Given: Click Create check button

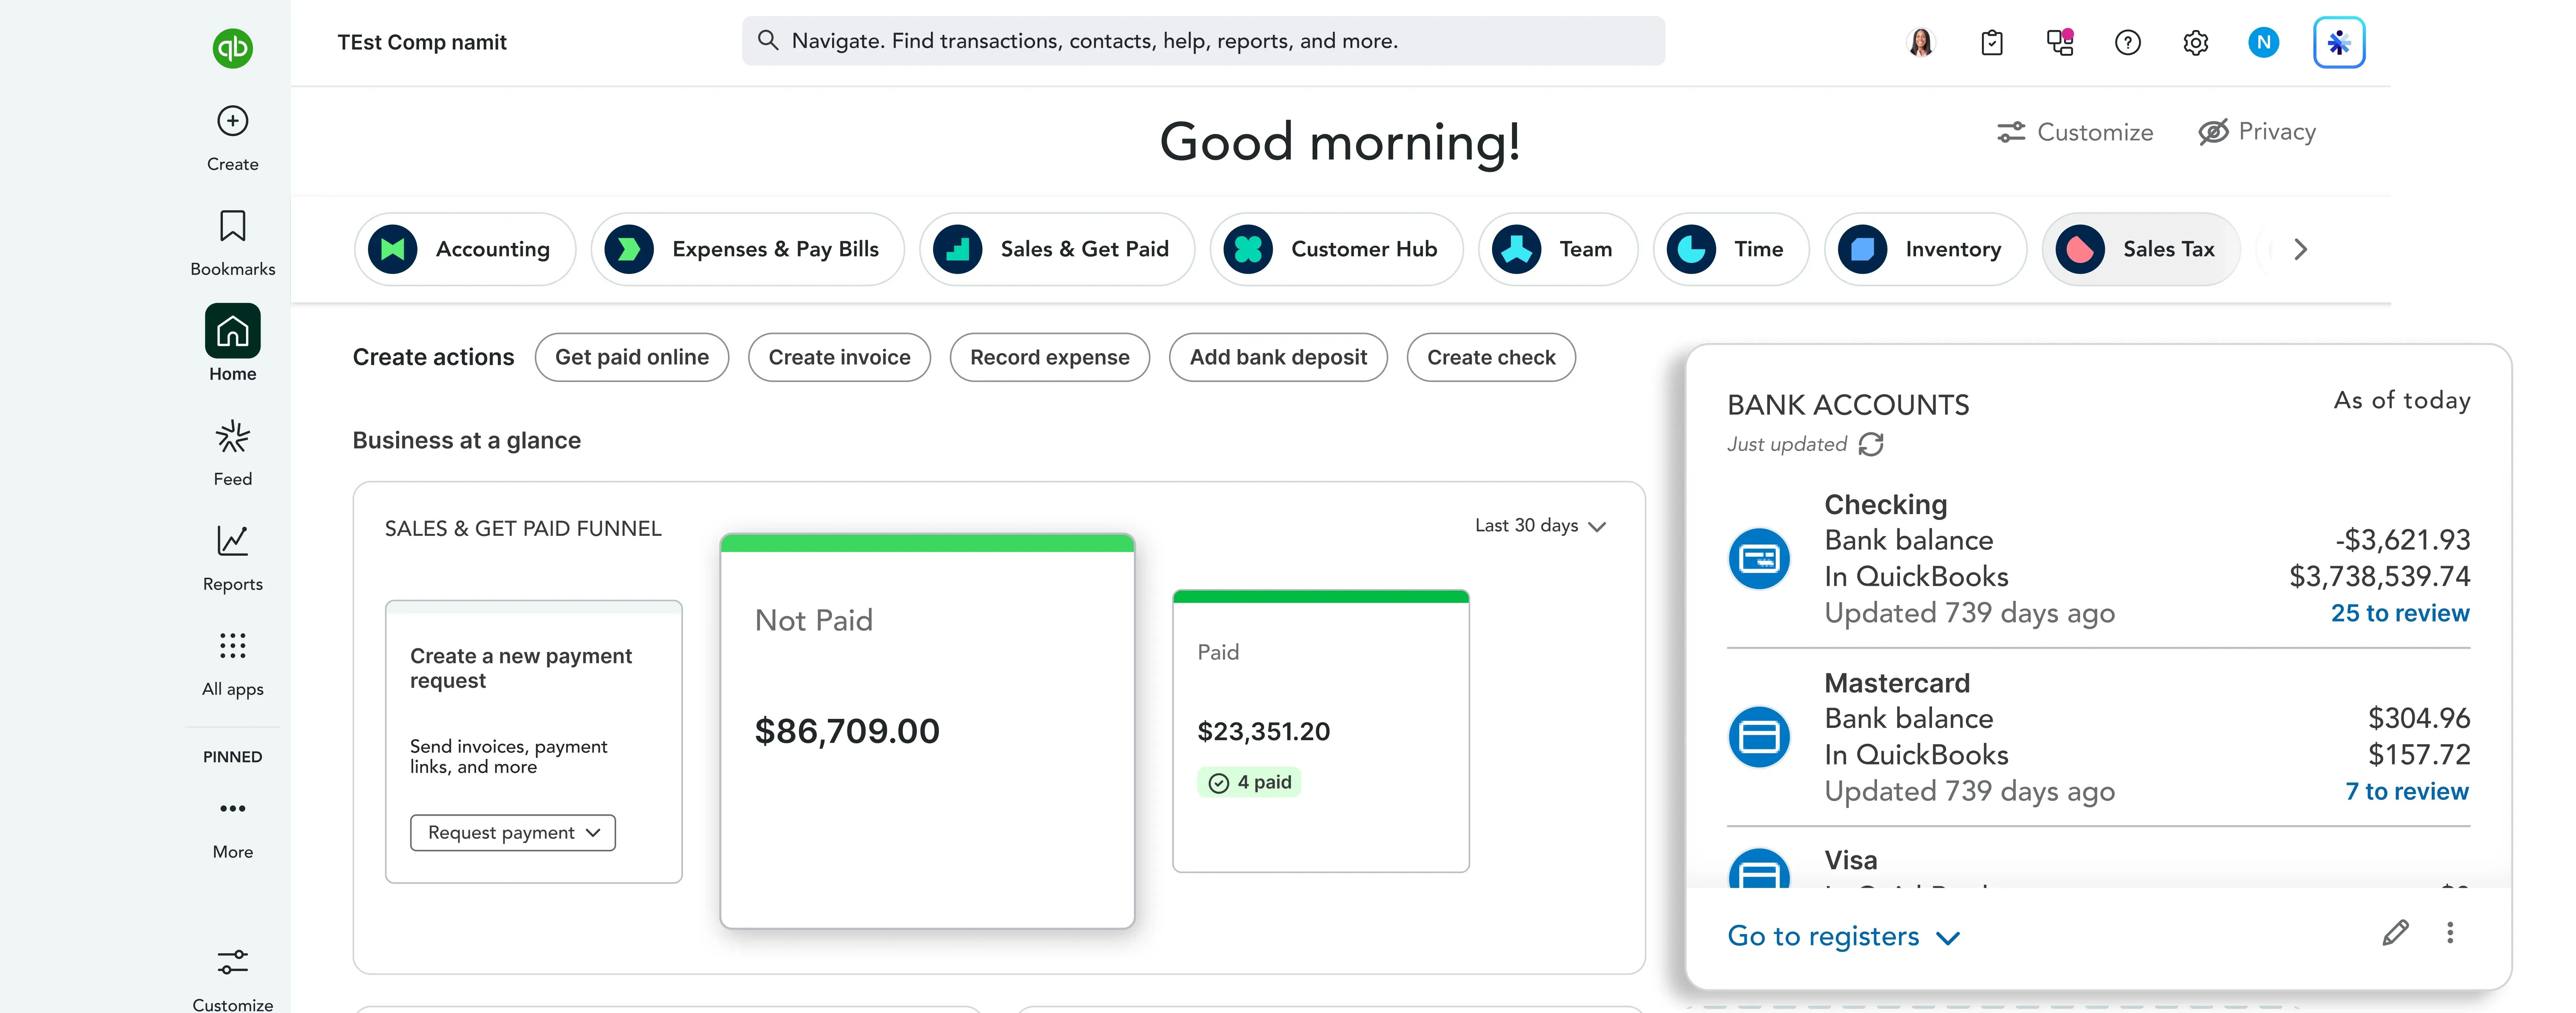Looking at the screenshot, I should coord(1491,357).
